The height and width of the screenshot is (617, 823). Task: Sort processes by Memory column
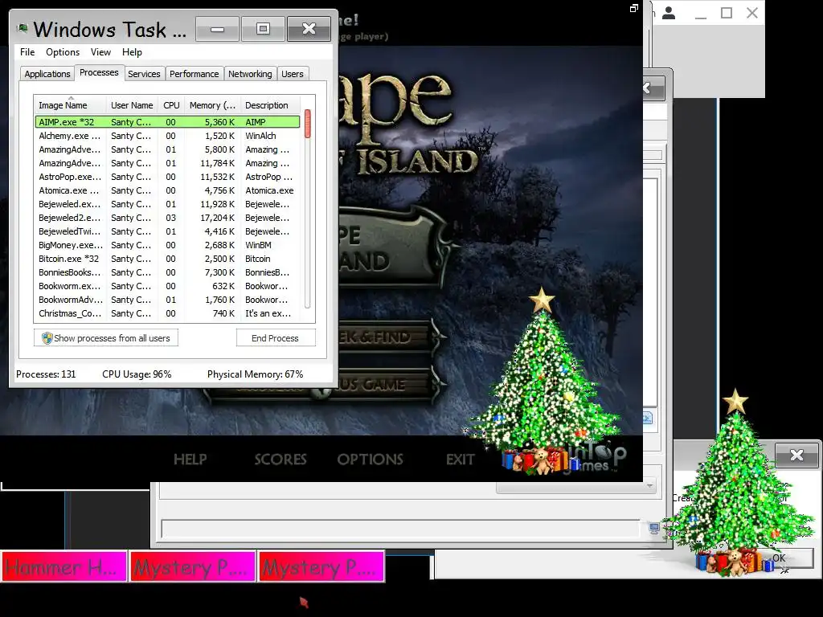pyautogui.click(x=212, y=105)
